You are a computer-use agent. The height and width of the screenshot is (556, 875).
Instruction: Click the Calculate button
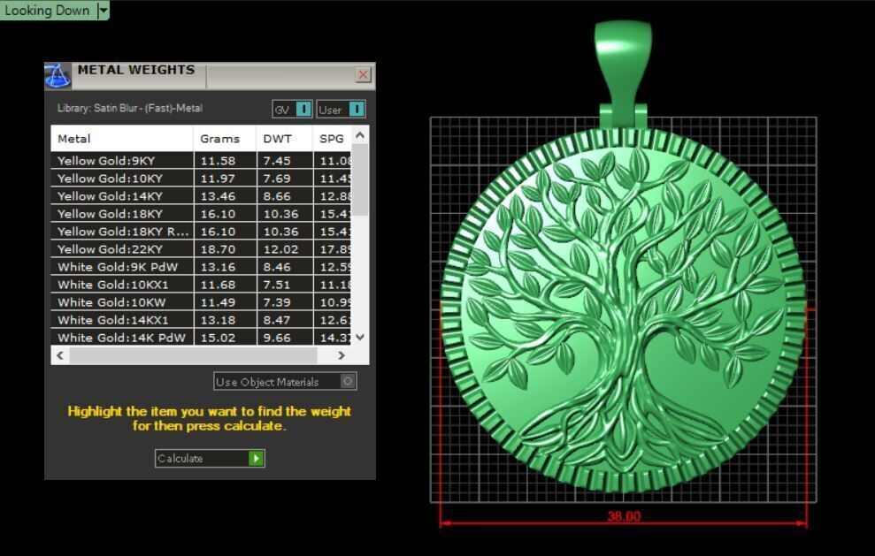pyautogui.click(x=210, y=459)
